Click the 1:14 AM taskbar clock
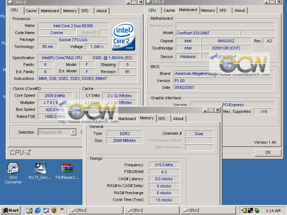287x215 pixels. click(x=273, y=211)
